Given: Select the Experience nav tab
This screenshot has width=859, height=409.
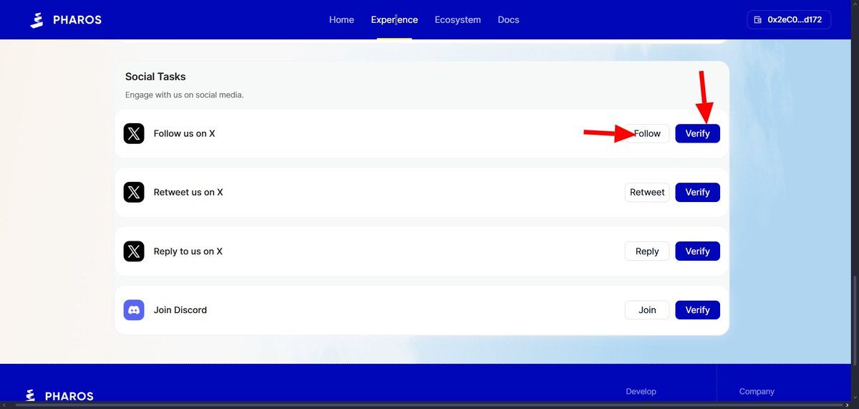Looking at the screenshot, I should 394,19.
